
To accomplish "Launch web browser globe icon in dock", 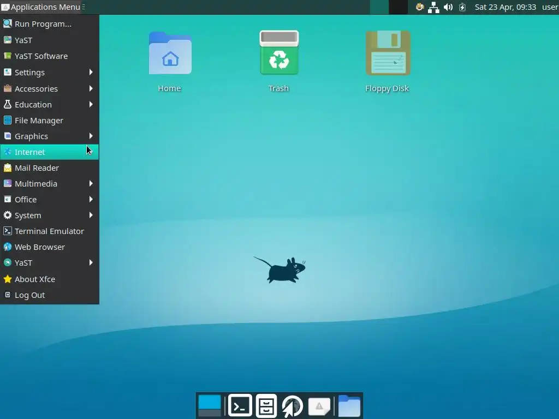I will [x=293, y=406].
